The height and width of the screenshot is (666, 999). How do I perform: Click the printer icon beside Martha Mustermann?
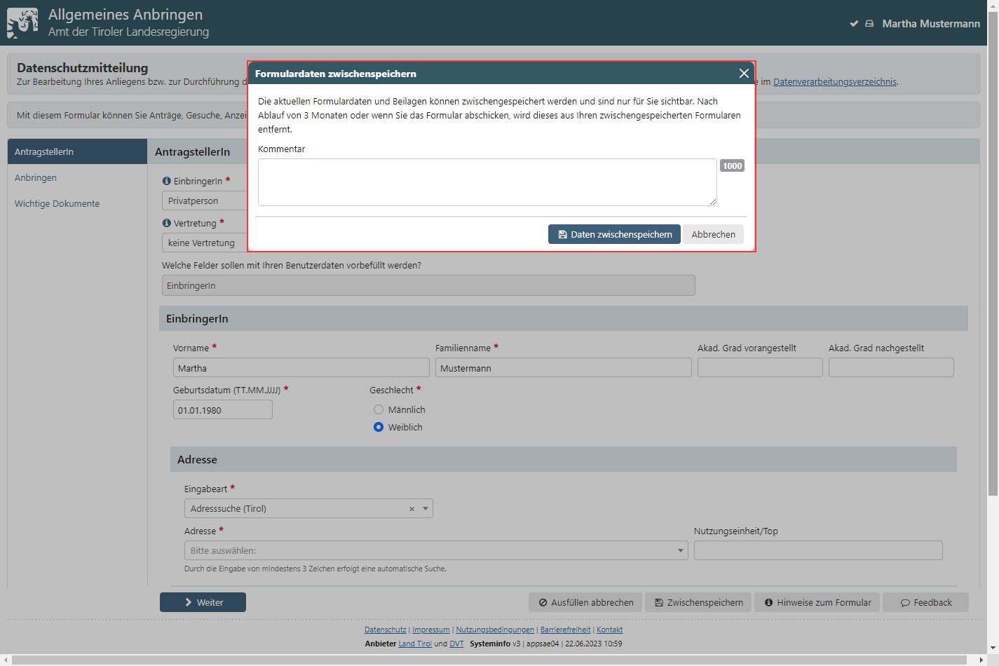point(869,24)
